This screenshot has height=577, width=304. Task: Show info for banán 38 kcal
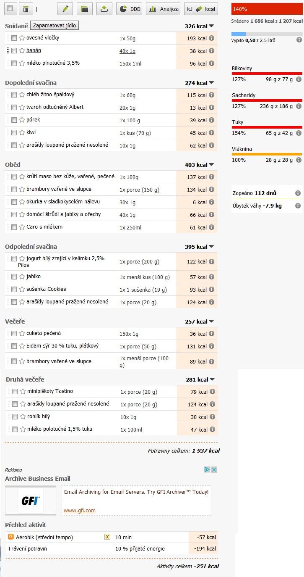click(x=212, y=51)
